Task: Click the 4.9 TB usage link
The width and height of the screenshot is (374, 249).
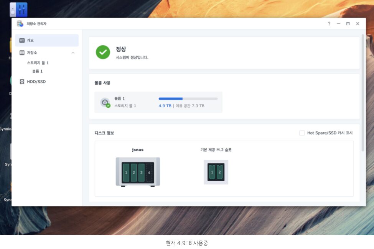Action: 165,106
